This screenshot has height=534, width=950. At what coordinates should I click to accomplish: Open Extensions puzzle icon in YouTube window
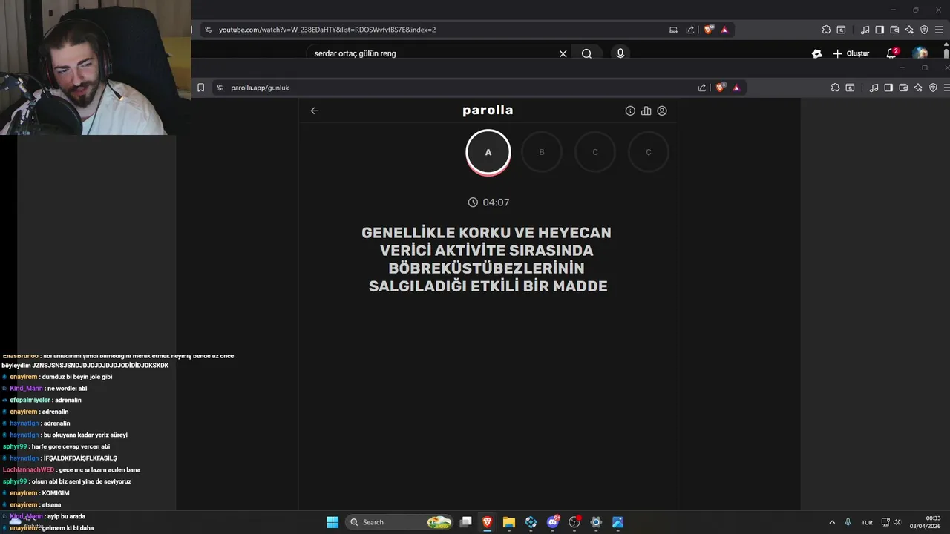tap(826, 30)
